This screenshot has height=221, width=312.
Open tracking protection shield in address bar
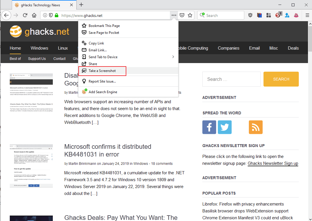[51, 15]
